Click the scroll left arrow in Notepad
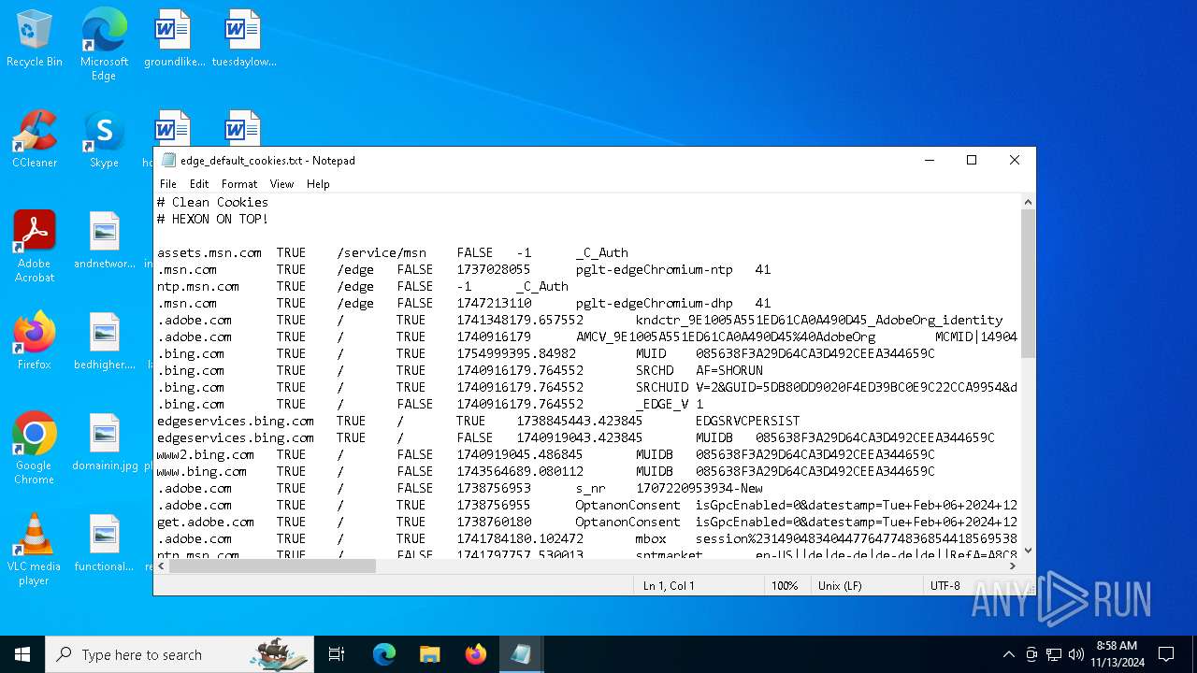Image resolution: width=1197 pixels, height=673 pixels. pos(161,566)
